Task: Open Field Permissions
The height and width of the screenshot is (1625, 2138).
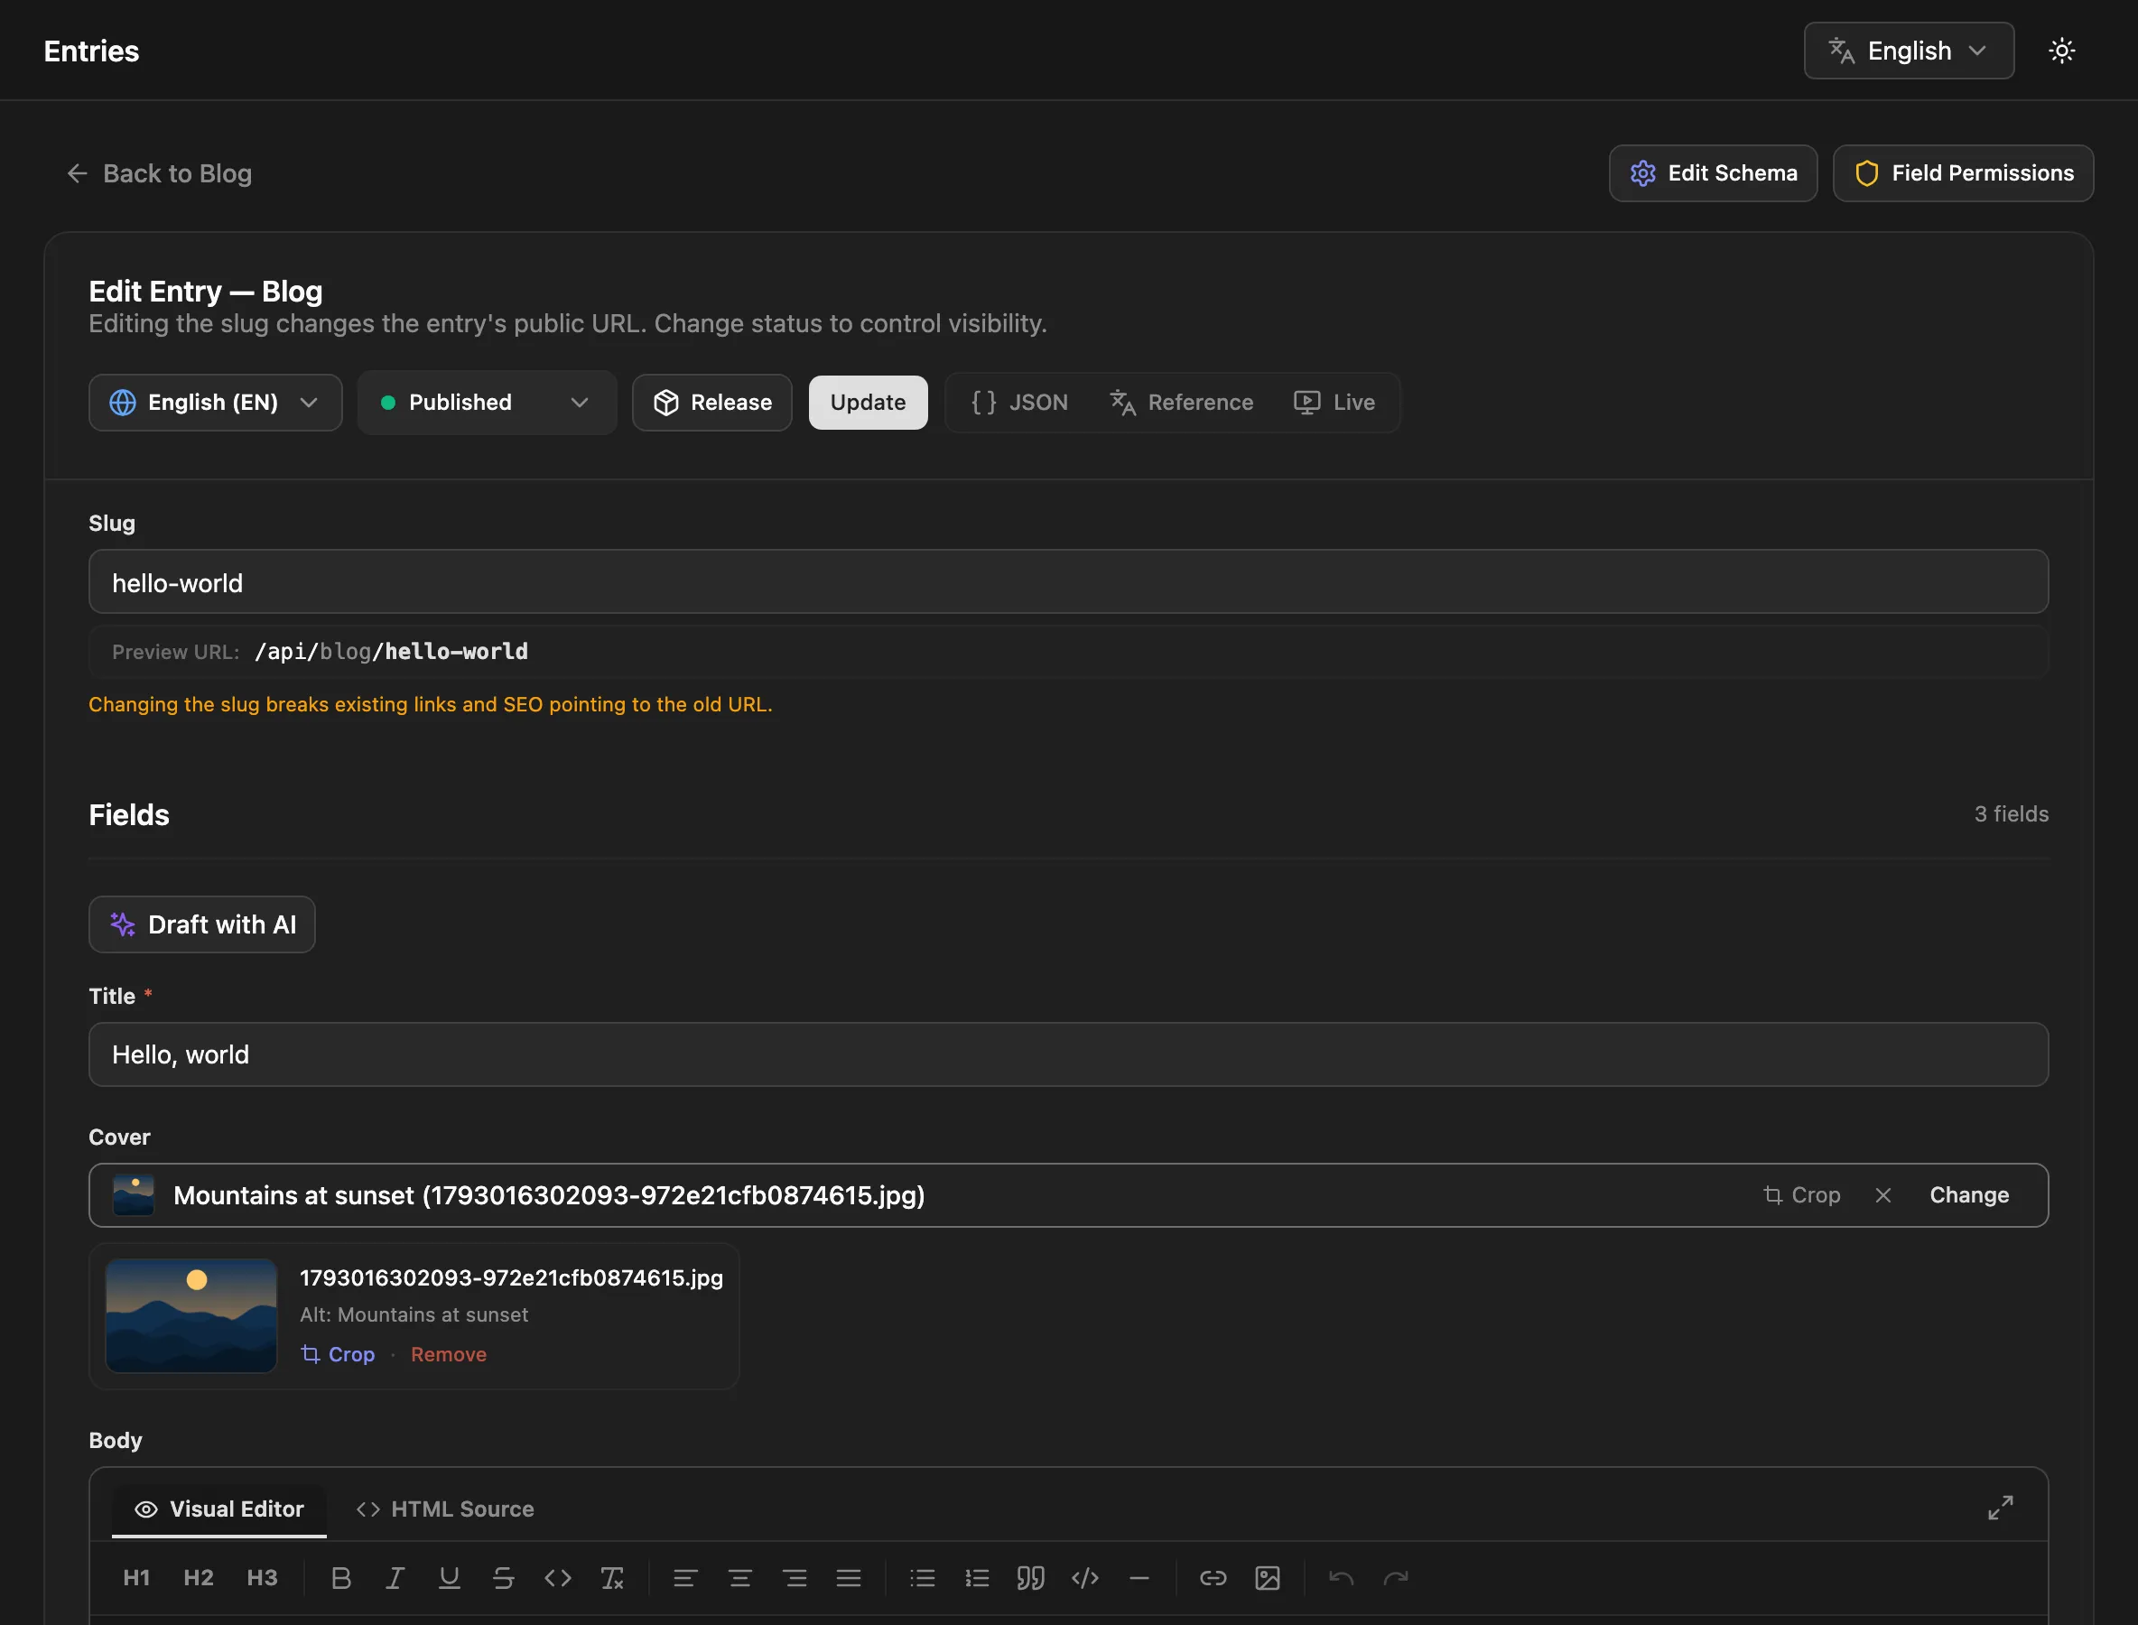Action: 1963,173
